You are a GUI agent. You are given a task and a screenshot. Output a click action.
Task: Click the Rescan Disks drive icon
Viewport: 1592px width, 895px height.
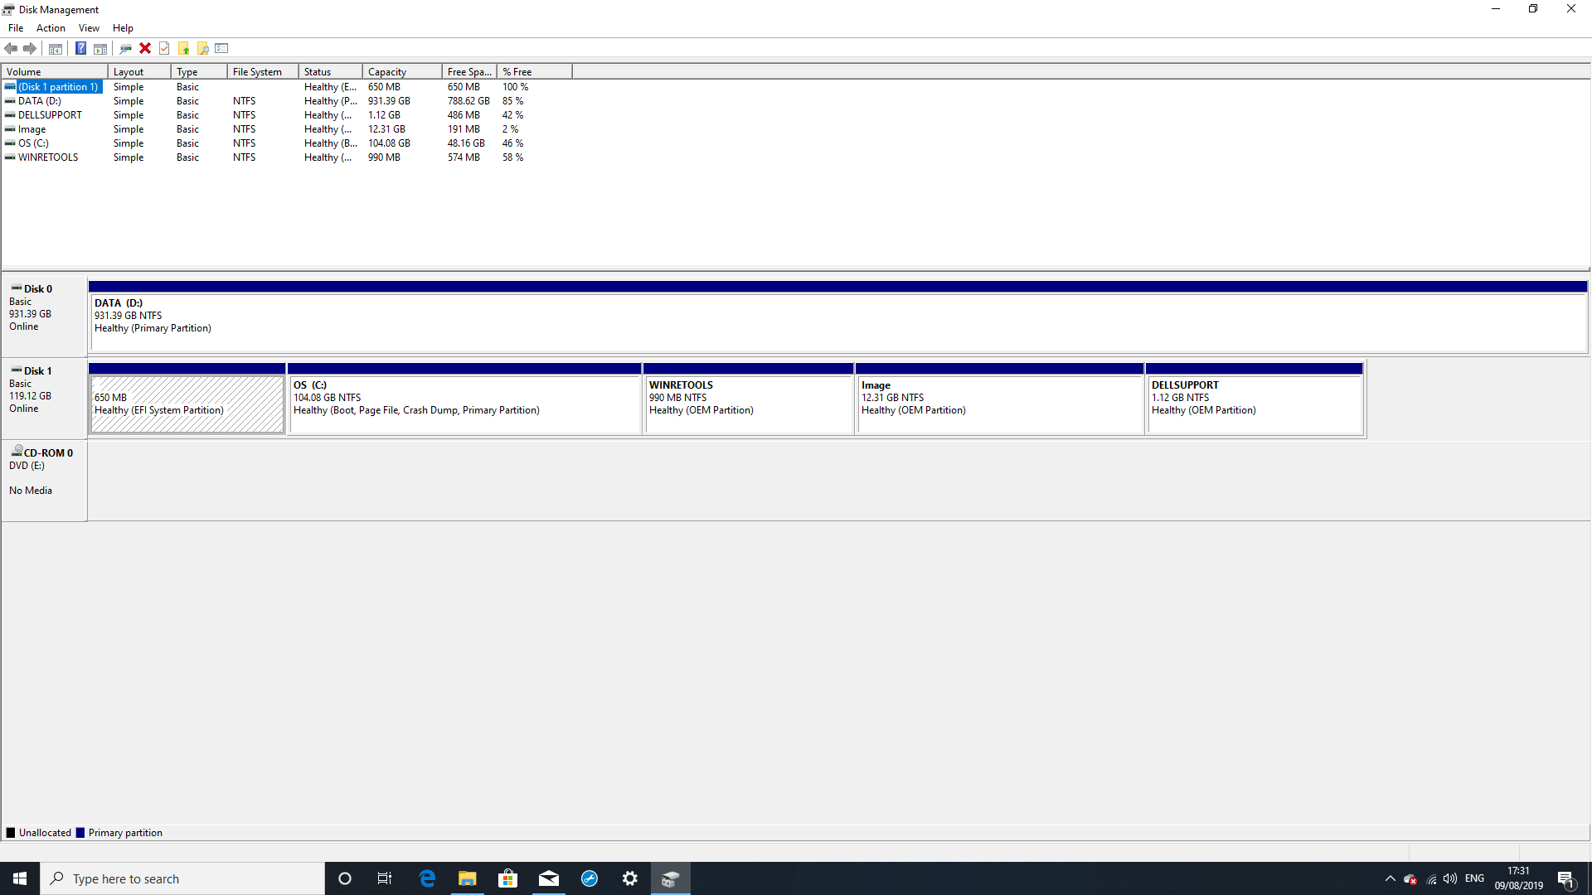pos(126,48)
